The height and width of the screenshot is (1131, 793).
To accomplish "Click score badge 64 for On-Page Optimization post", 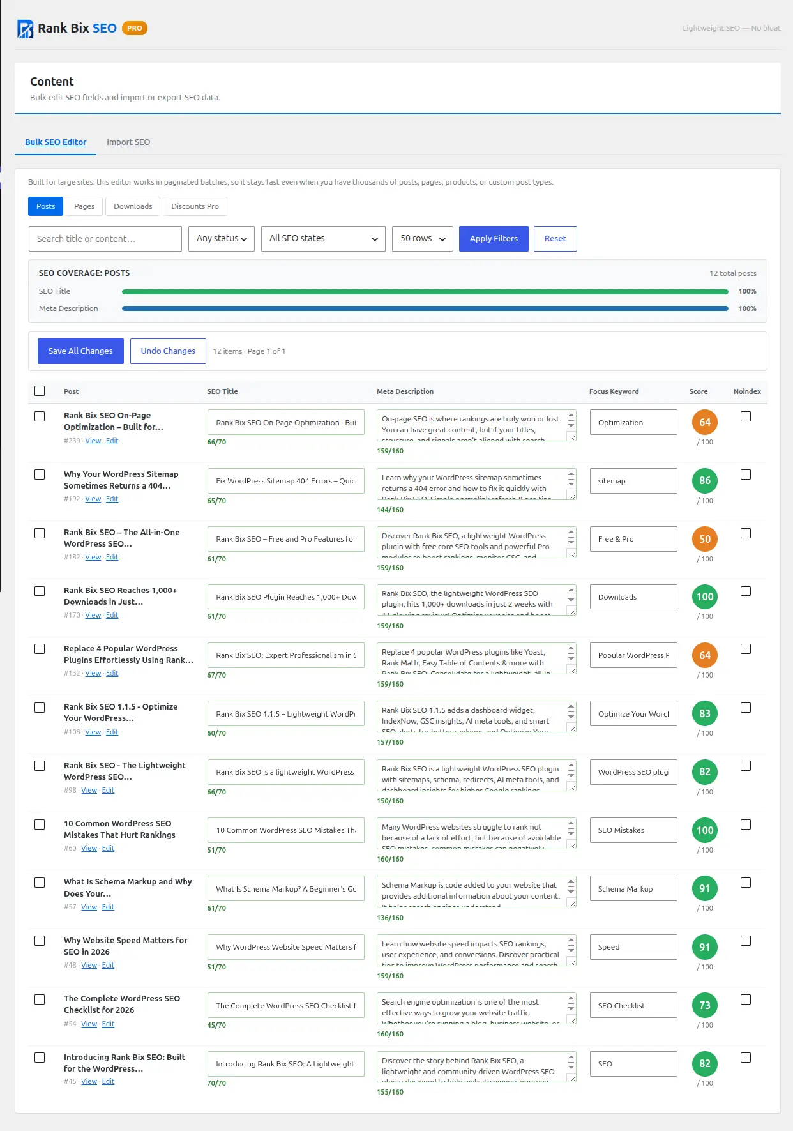I will [705, 422].
